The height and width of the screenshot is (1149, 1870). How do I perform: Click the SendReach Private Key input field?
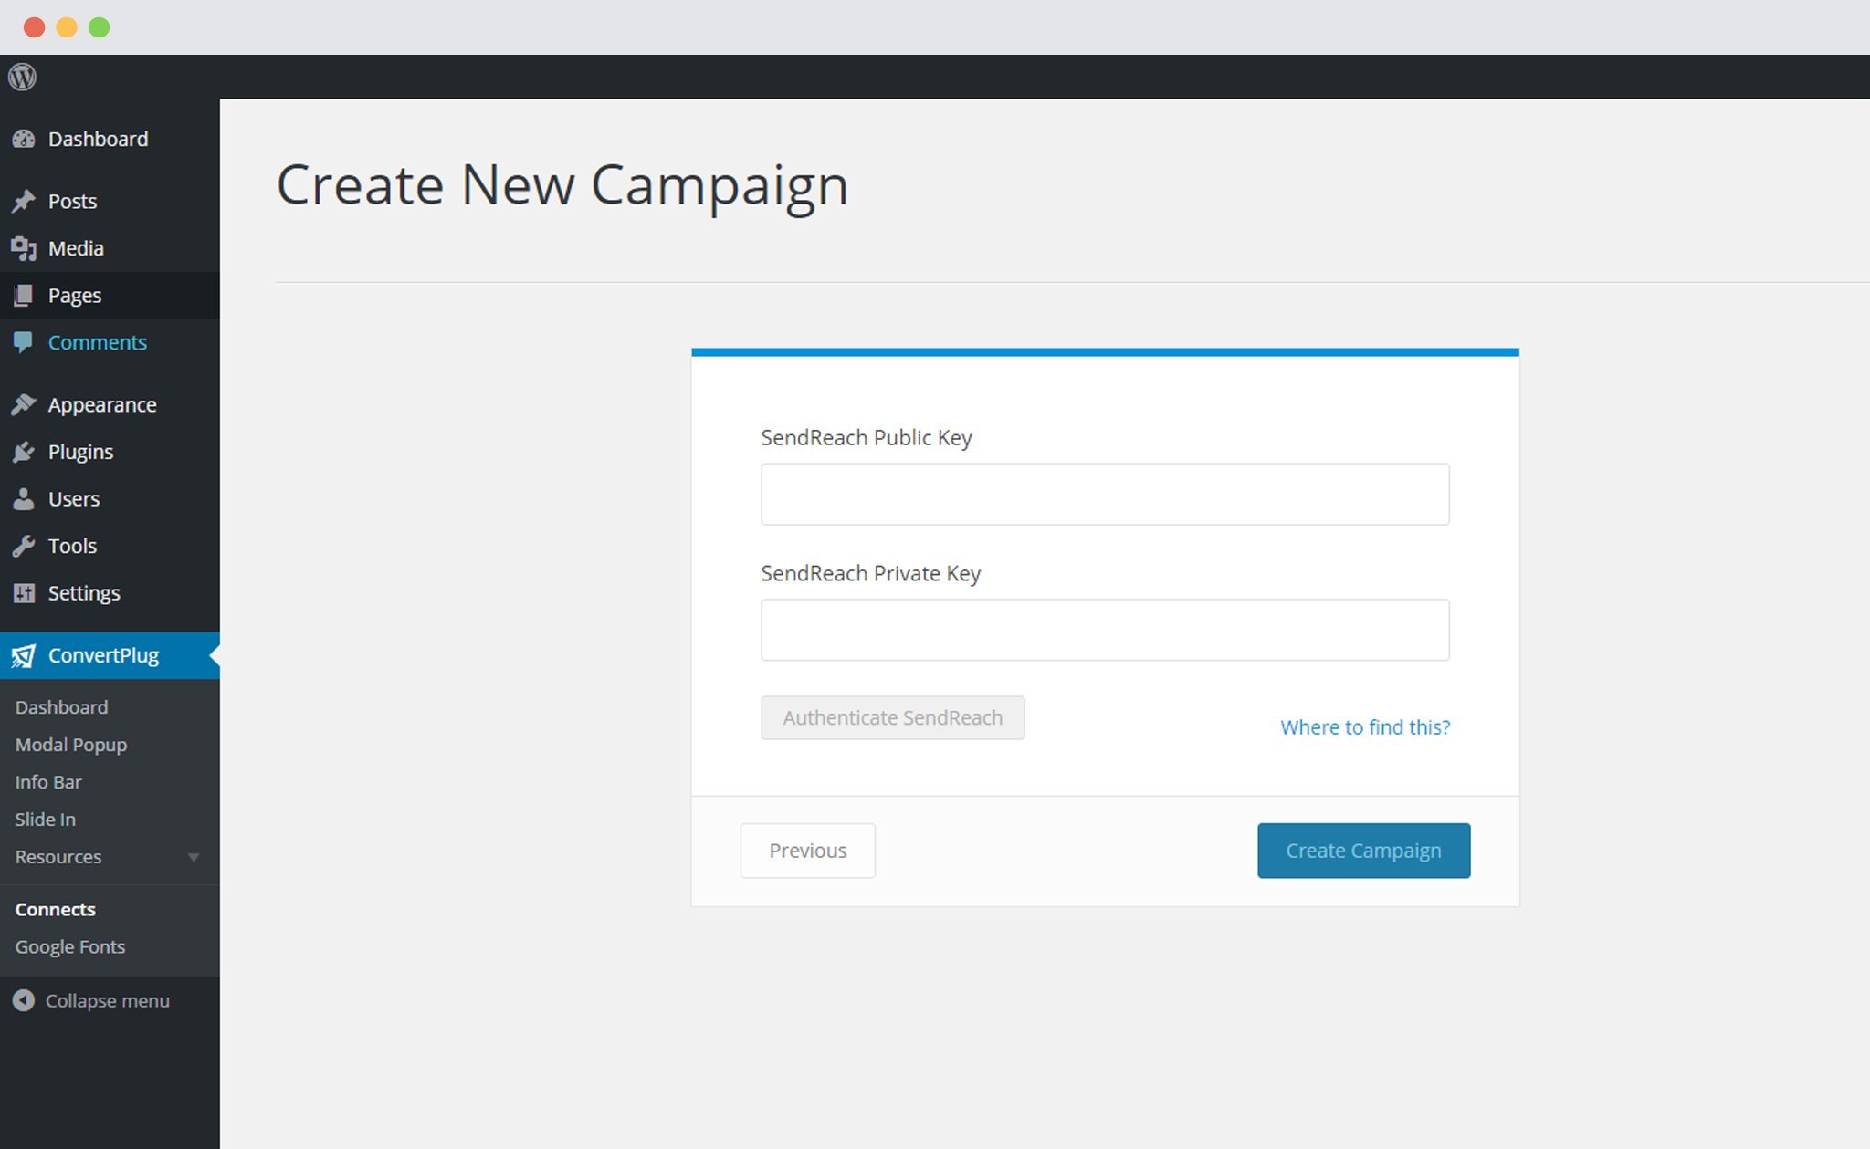[x=1105, y=630]
